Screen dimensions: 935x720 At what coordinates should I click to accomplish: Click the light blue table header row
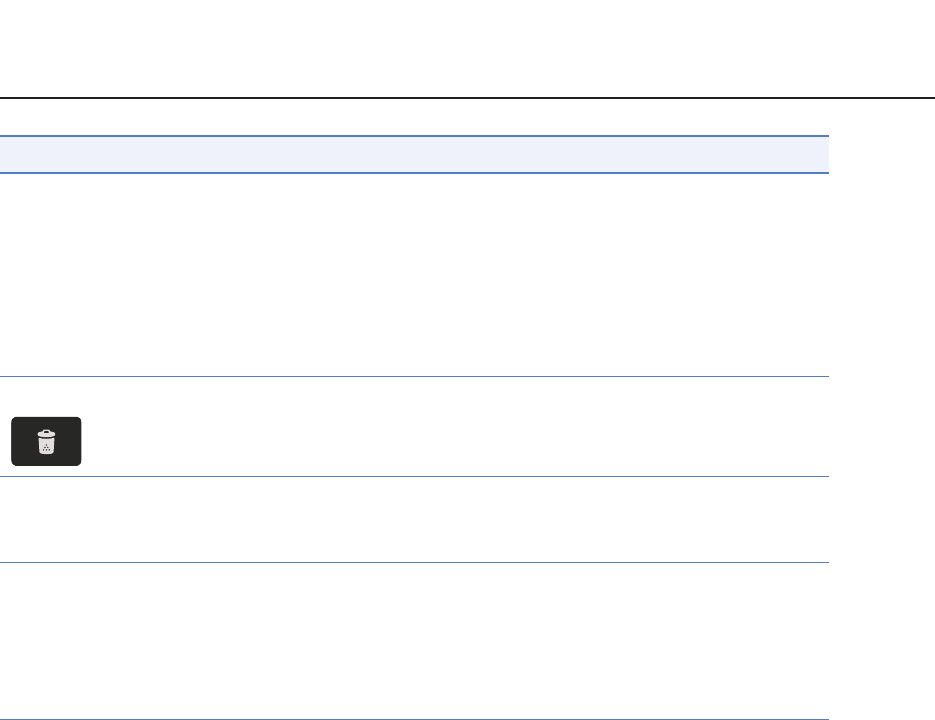click(415, 155)
